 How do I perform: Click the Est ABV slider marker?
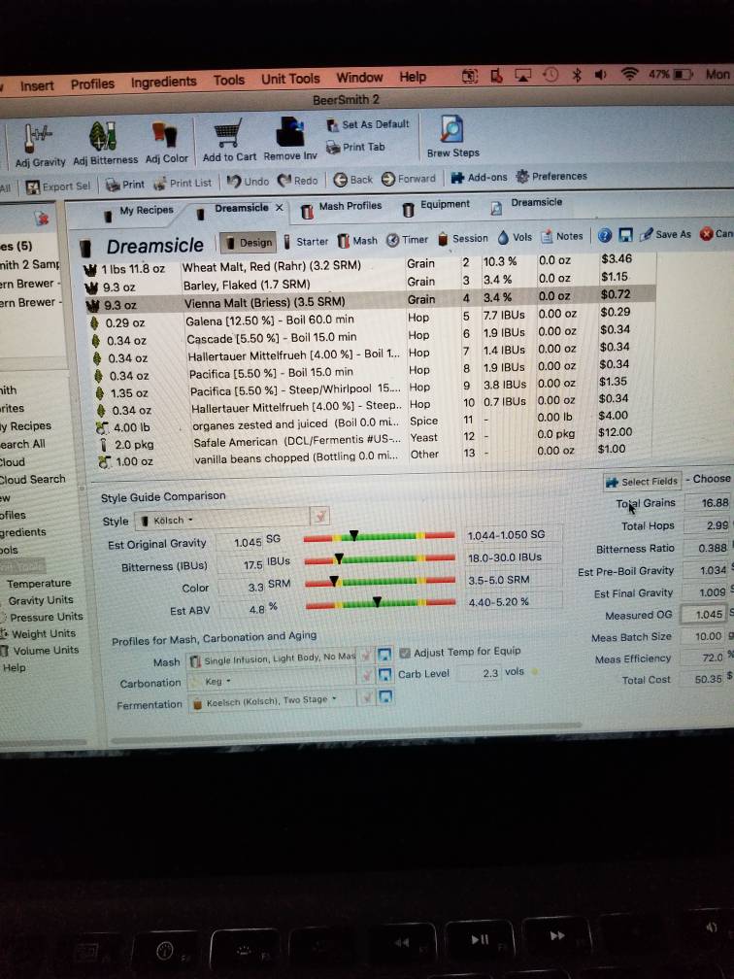point(377,601)
